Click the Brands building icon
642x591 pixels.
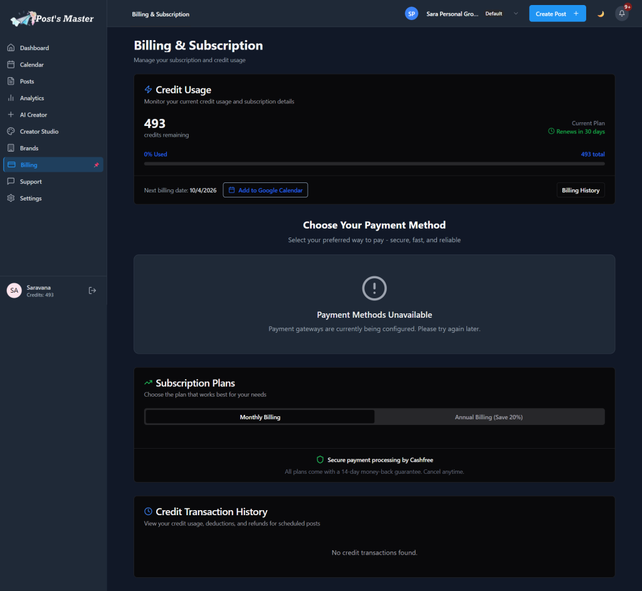click(x=11, y=148)
